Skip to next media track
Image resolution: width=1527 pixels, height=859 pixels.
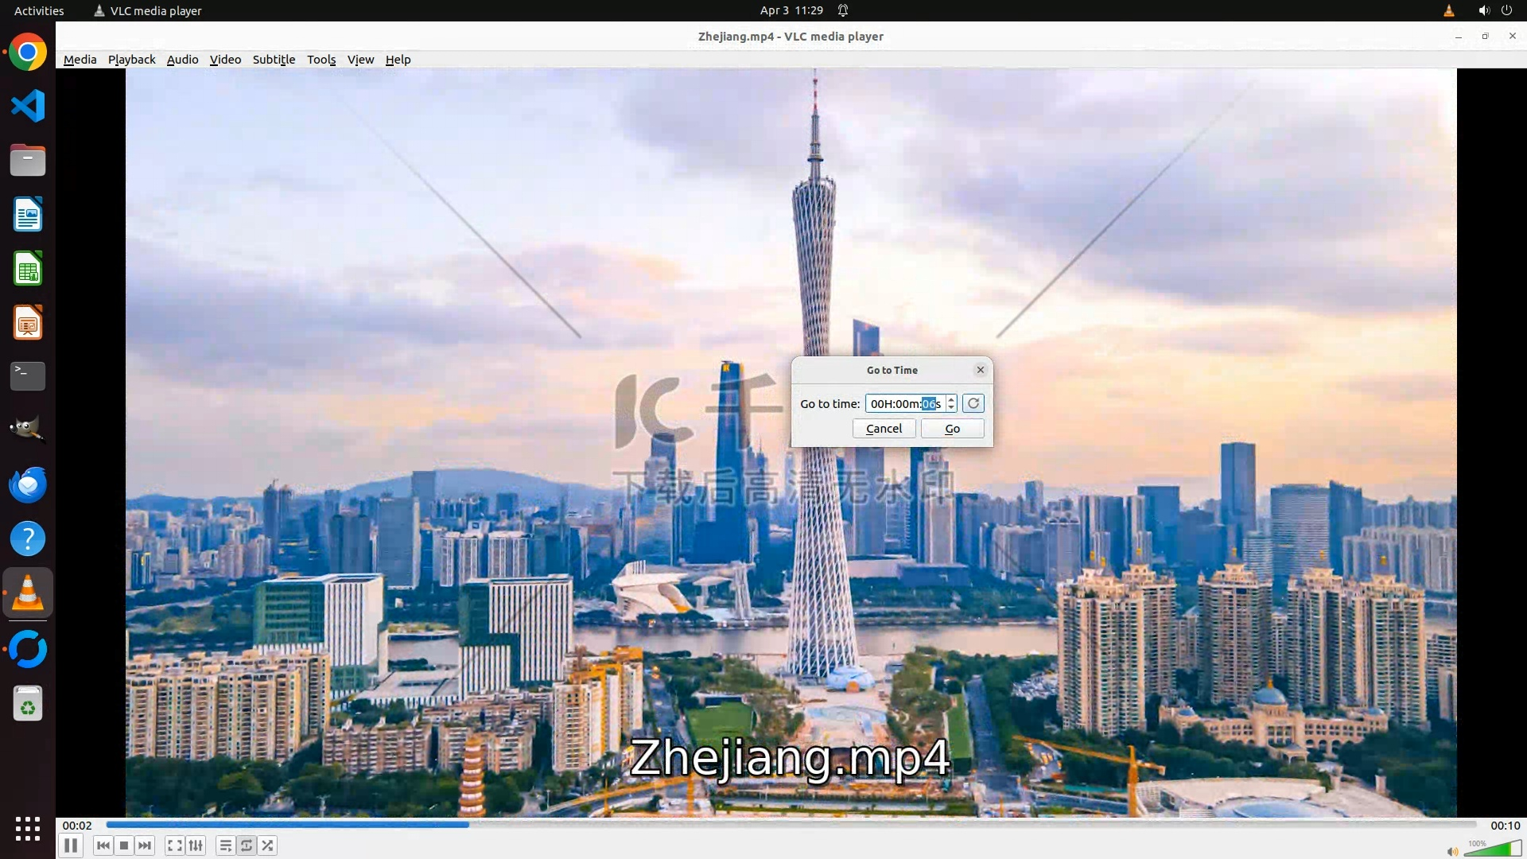pyautogui.click(x=145, y=845)
